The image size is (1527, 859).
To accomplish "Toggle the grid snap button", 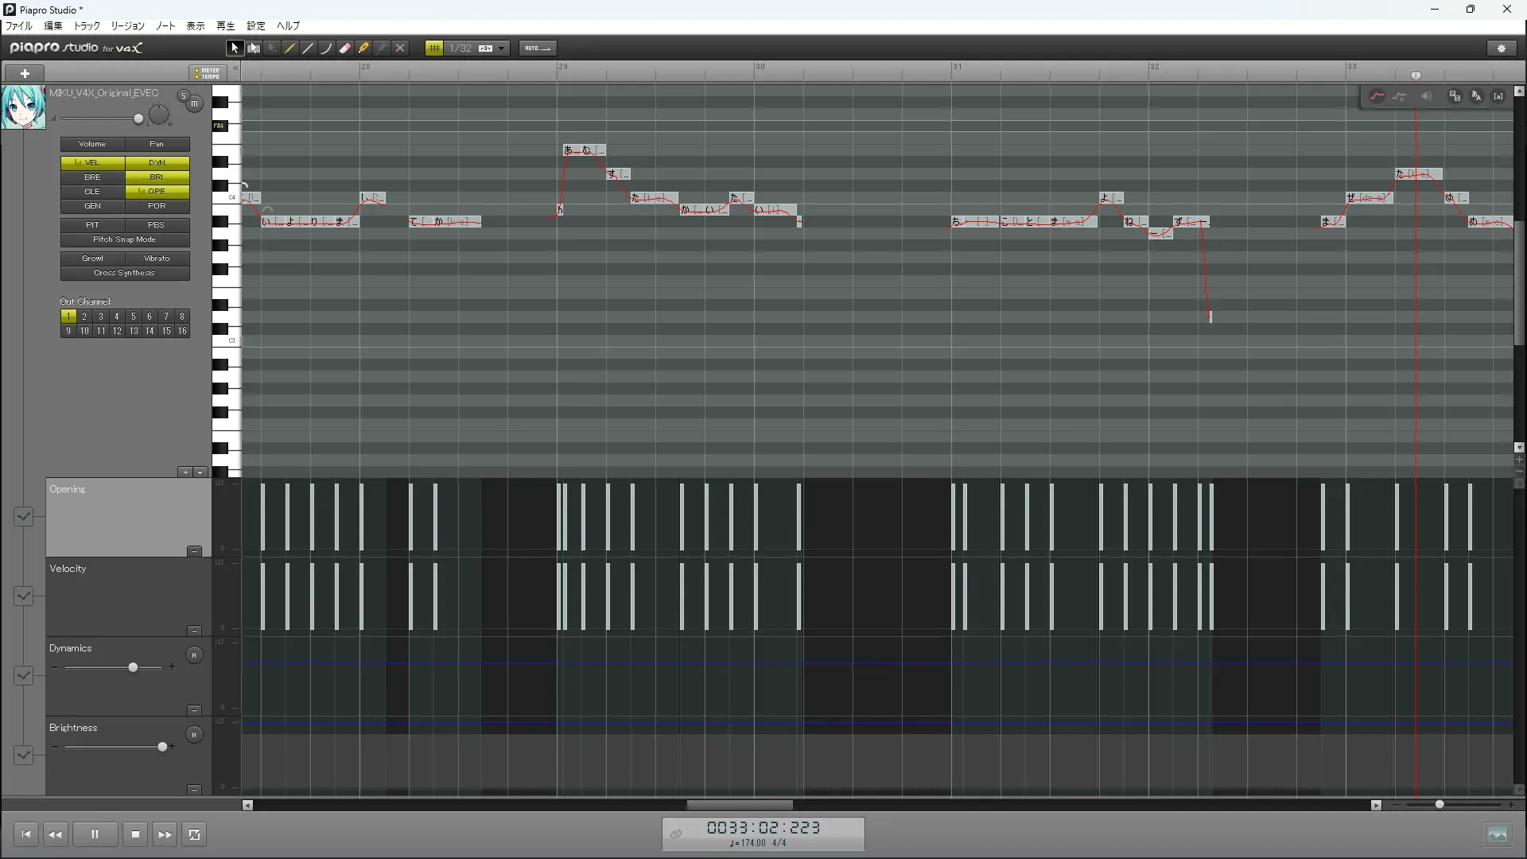I will click(x=434, y=49).
